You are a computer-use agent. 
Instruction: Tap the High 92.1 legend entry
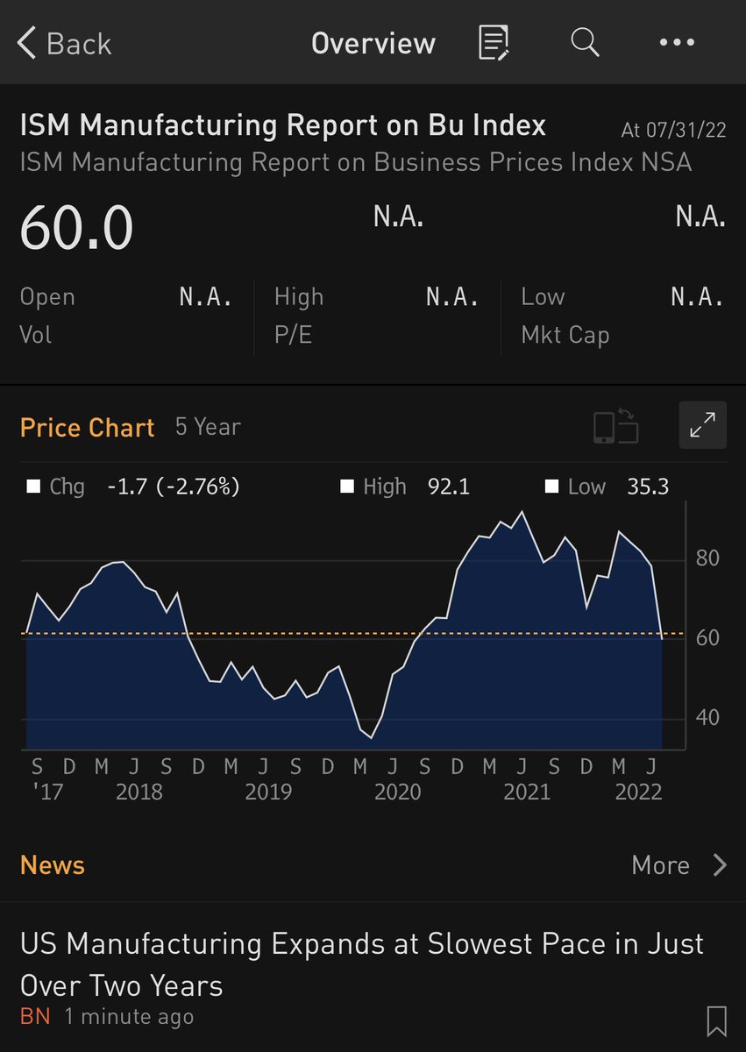click(405, 487)
